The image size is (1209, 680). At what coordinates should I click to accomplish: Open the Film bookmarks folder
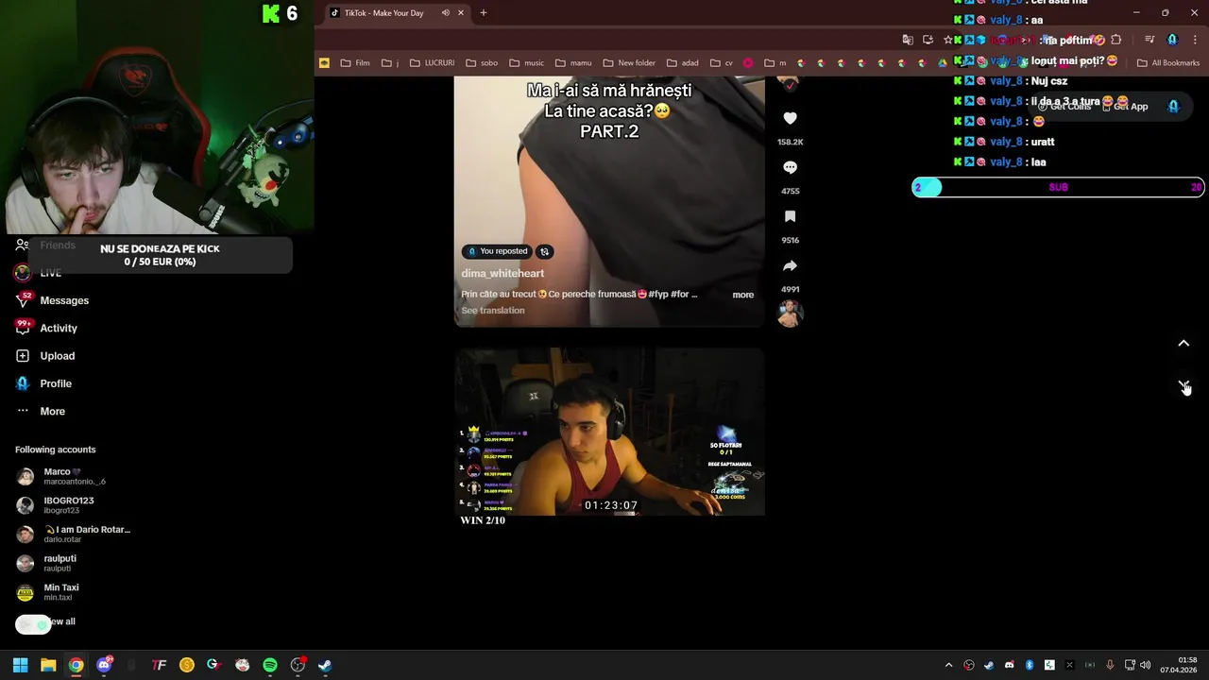coord(355,63)
